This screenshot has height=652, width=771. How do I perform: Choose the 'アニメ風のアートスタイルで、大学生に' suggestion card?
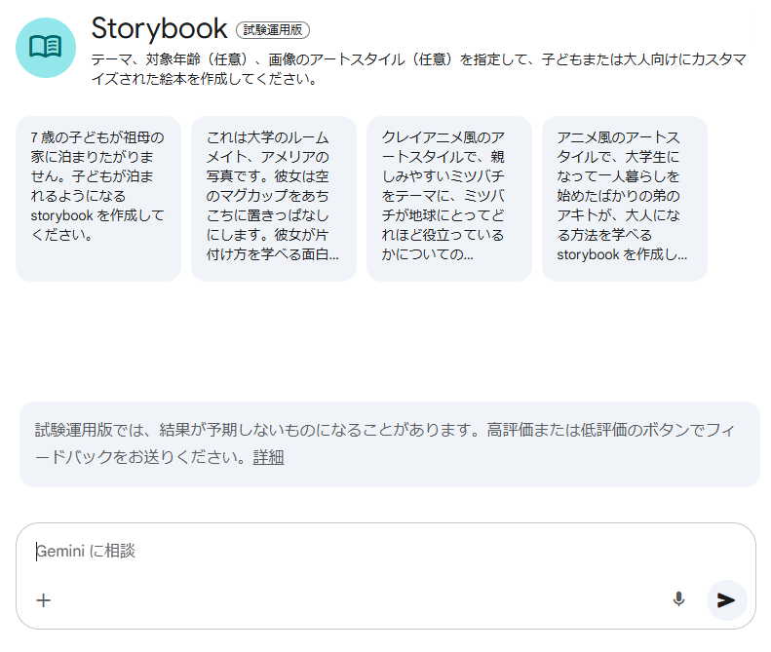tap(625, 199)
